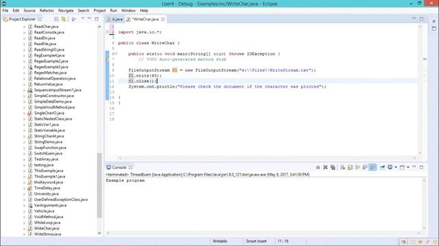
Task: Toggle show console on standard out change
Action: (365, 167)
